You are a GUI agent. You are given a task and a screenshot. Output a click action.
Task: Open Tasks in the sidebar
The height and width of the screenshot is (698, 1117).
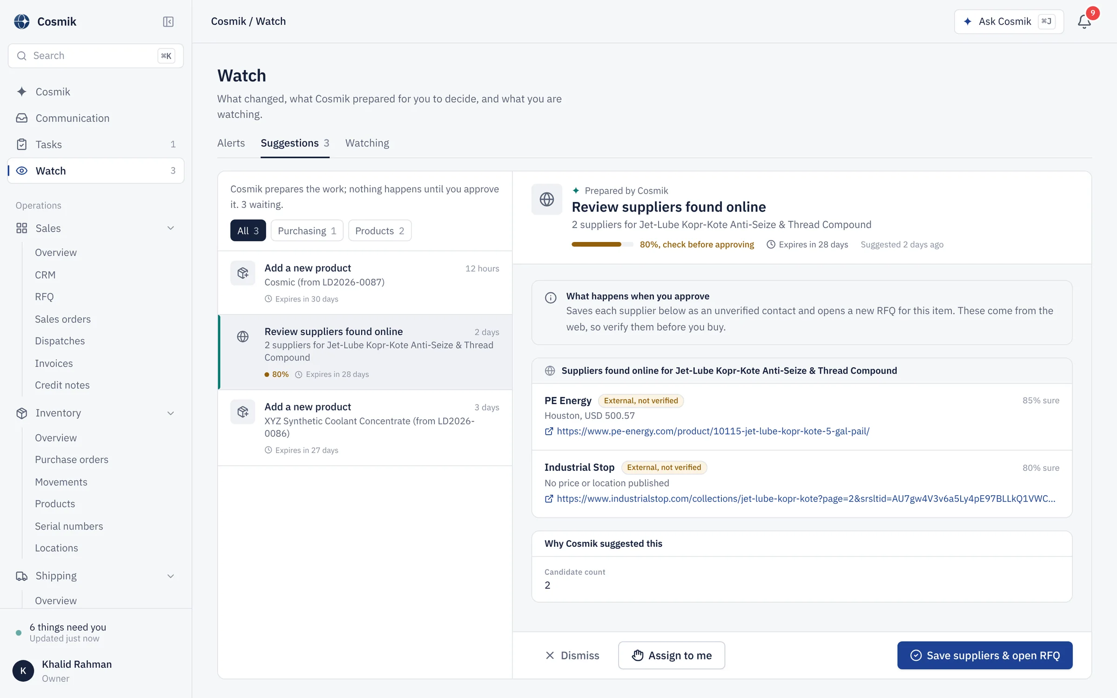[95, 144]
